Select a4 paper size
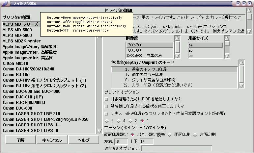This screenshot has width=254, height=153. coord(205,45)
